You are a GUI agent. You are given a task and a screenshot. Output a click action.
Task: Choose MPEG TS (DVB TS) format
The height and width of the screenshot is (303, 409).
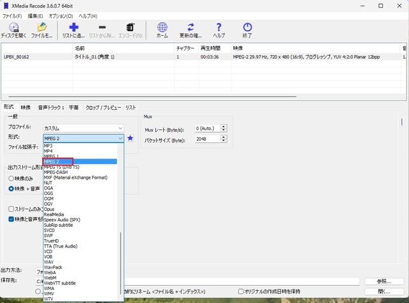80,167
